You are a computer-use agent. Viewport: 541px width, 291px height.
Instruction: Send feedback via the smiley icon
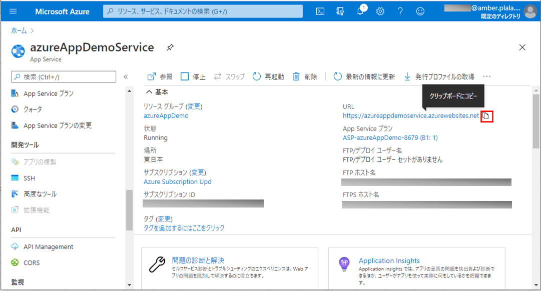(420, 10)
